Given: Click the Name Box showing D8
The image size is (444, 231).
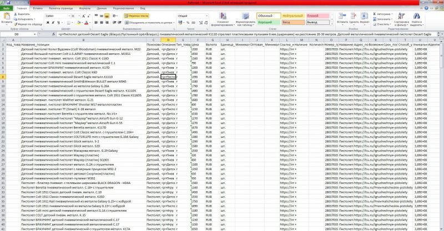Looking at the screenshot, I should coord(17,34).
